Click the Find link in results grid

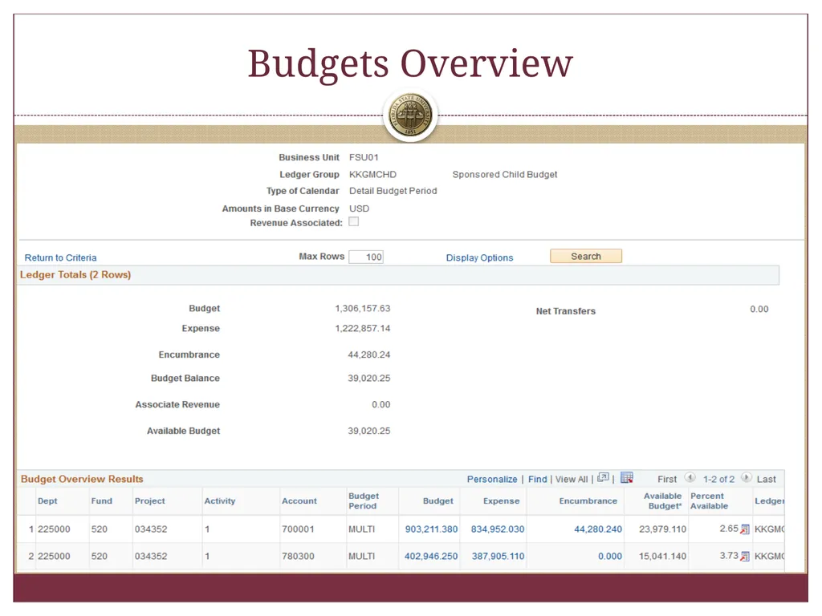coord(537,480)
